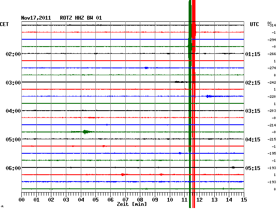This screenshot has width=278, height=211.
Task: Select the 03:00 CET time label
Action: point(13,83)
